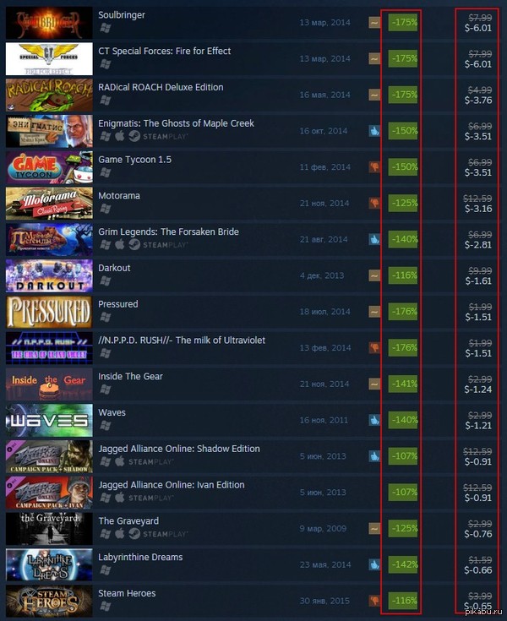This screenshot has height=621, width=507.
Task: Click the Windows icon under Darkout
Action: tap(106, 281)
